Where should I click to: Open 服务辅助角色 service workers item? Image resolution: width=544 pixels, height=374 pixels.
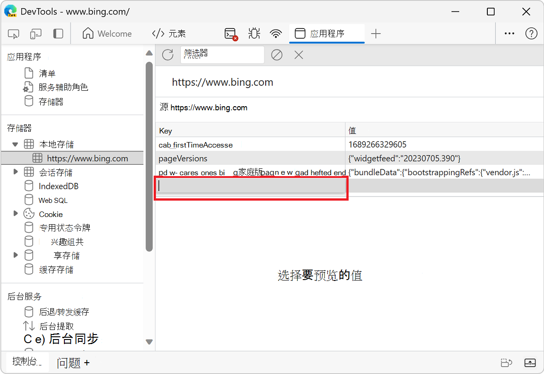tap(63, 87)
